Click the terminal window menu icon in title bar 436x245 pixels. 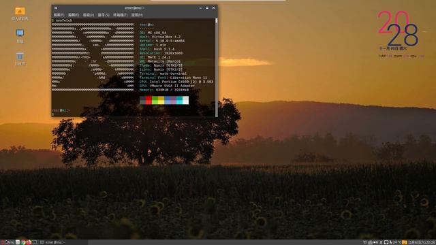56,7
